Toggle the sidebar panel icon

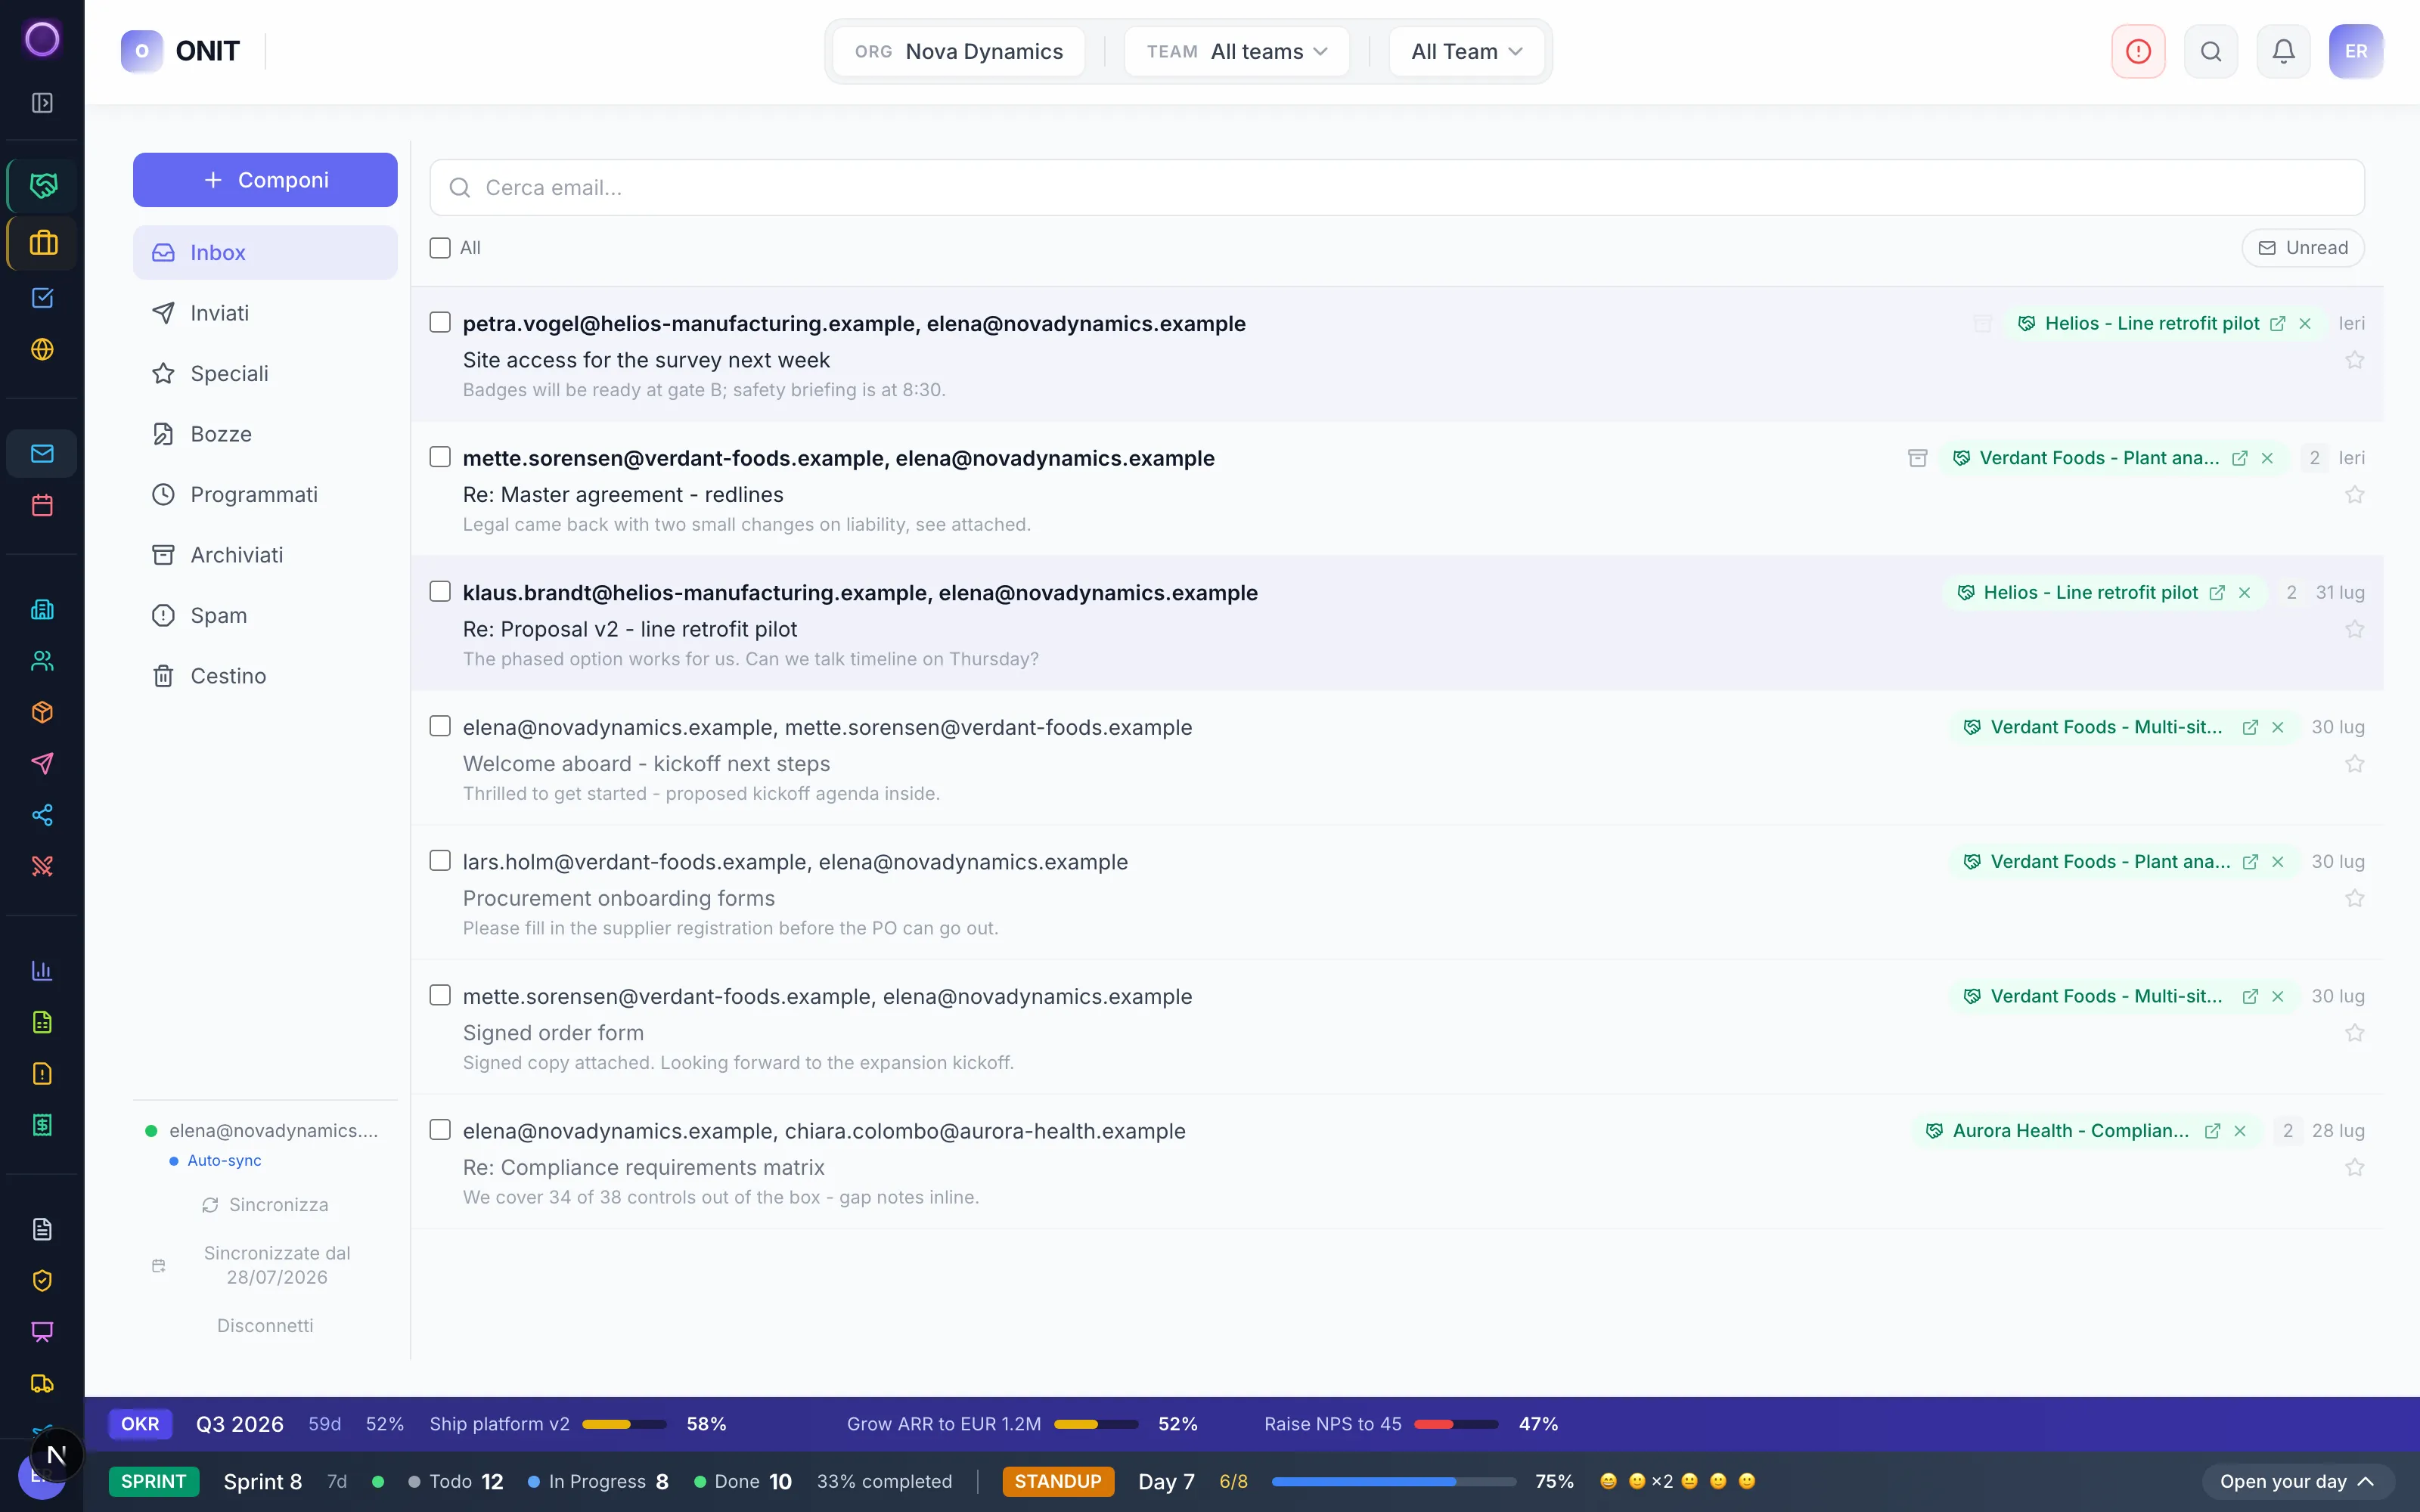42,103
